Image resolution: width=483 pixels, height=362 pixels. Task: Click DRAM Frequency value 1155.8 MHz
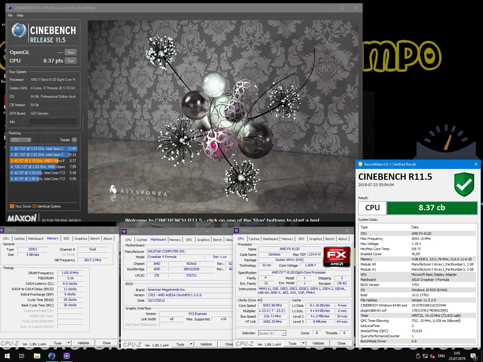pyautogui.click(x=70, y=273)
